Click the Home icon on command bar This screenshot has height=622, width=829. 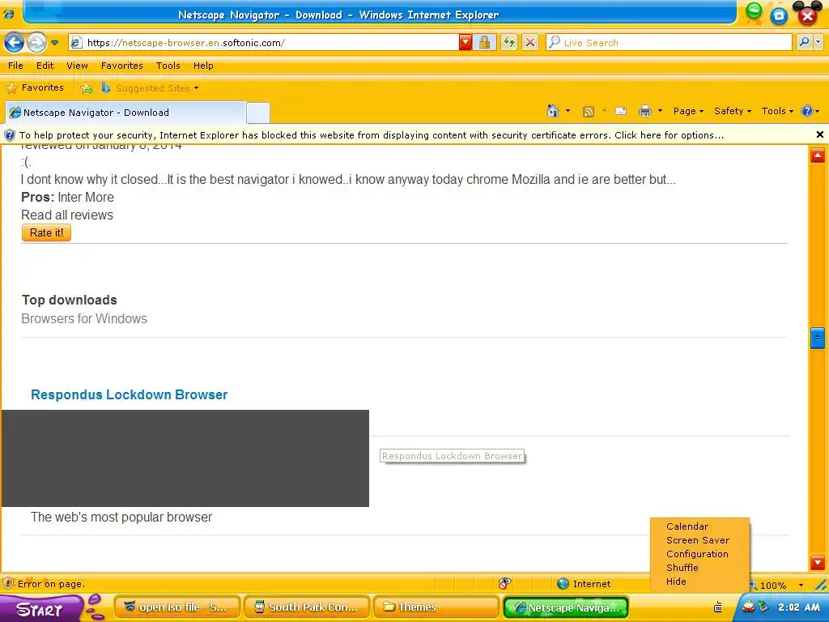click(x=553, y=111)
